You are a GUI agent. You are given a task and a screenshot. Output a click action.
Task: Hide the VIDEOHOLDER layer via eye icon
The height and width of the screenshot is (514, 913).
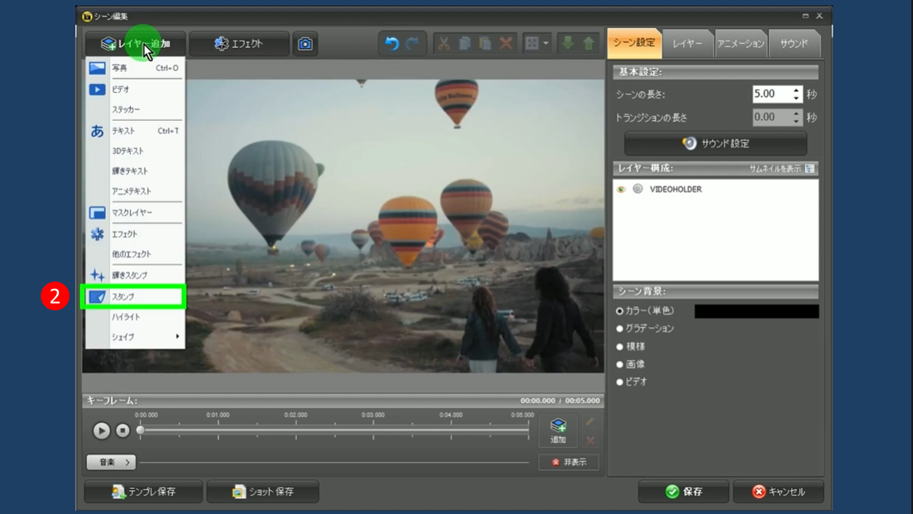621,190
